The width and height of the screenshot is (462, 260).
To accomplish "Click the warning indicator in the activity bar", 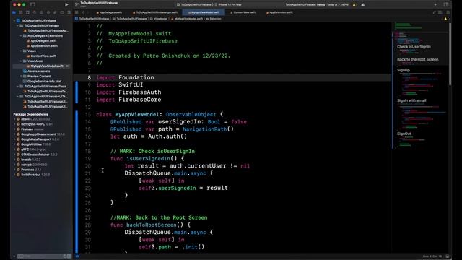I will tap(354, 5).
